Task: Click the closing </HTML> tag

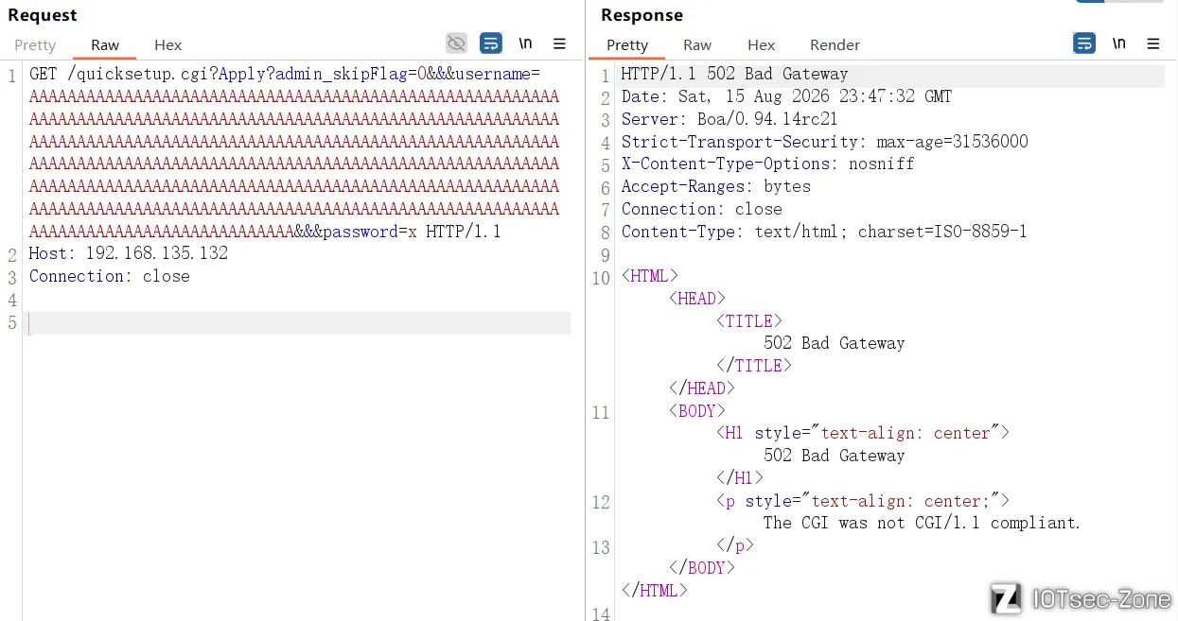Action: click(655, 591)
